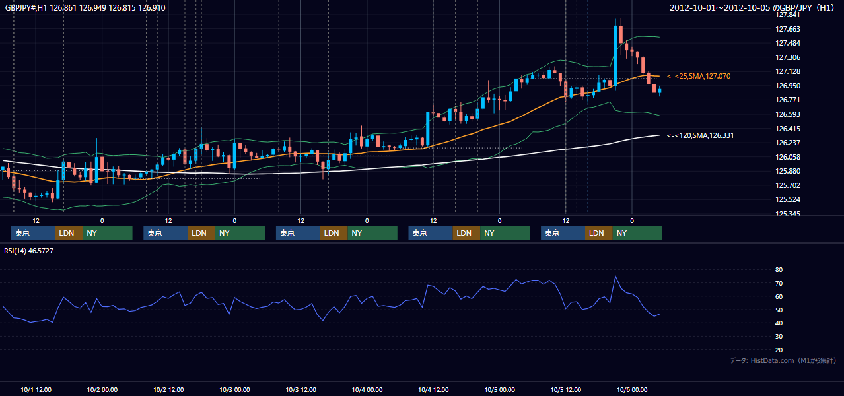Click the 10/5 00:00 time label
This screenshot has height=396, width=844.
(x=499, y=389)
